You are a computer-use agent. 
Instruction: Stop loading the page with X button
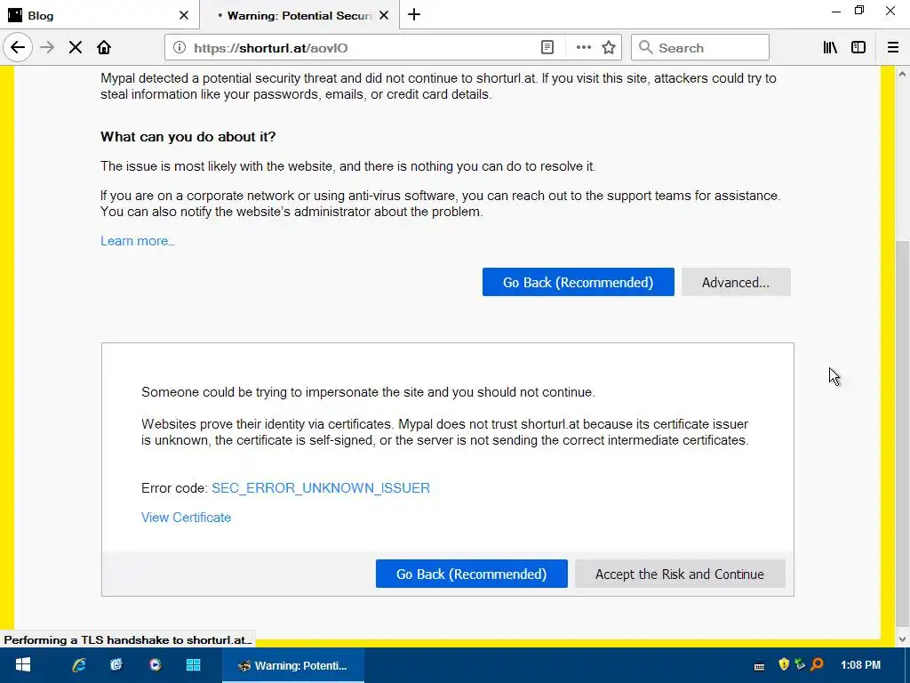click(x=76, y=48)
